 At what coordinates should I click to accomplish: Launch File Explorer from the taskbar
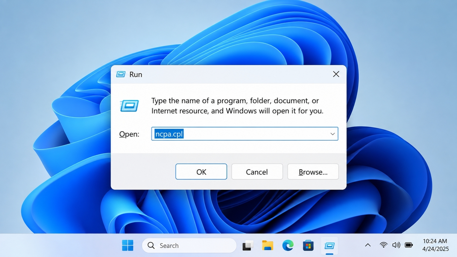pyautogui.click(x=268, y=246)
